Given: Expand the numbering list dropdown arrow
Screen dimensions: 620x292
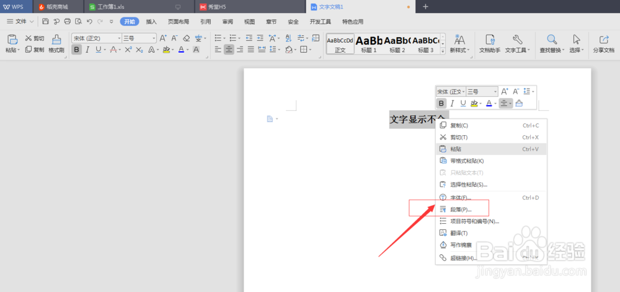Looking at the screenshot, I should click(239, 38).
